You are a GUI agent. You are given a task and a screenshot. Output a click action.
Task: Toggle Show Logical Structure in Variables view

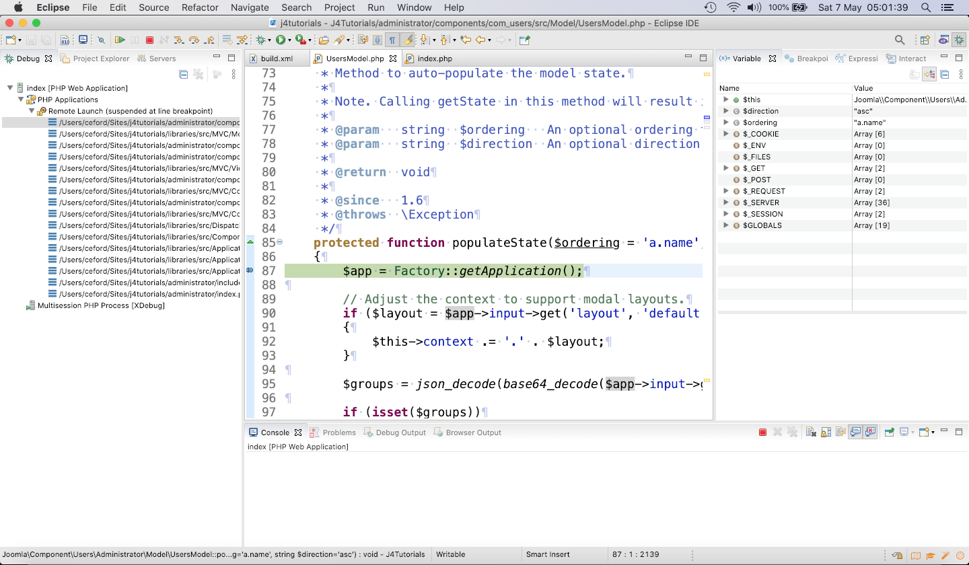click(x=929, y=75)
